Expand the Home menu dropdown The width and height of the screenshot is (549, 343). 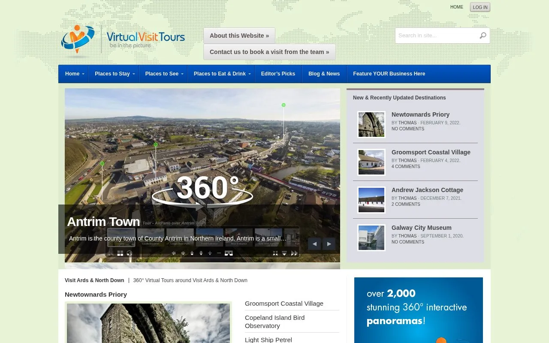(74, 74)
